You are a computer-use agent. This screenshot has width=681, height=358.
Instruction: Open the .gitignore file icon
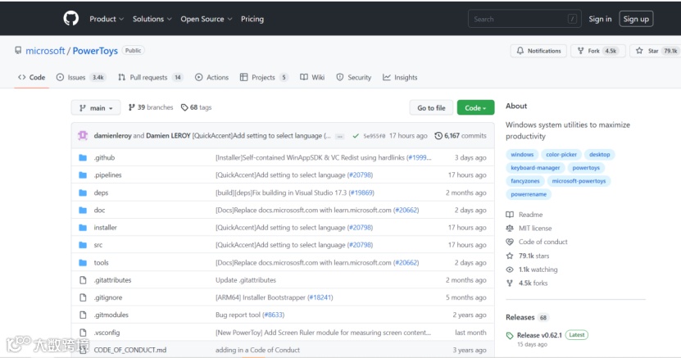(83, 297)
